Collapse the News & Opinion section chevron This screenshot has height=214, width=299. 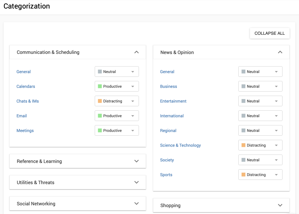(x=280, y=52)
